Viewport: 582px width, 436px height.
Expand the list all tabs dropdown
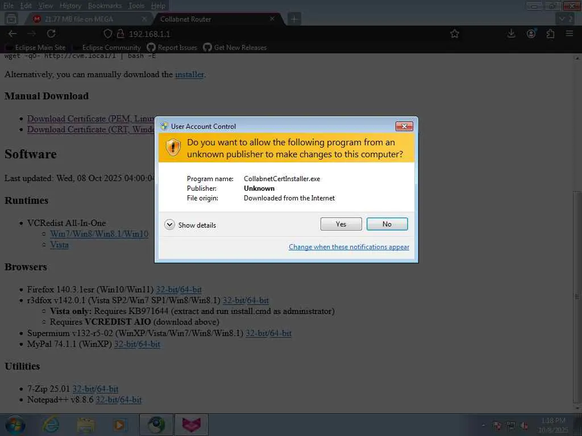(566, 19)
